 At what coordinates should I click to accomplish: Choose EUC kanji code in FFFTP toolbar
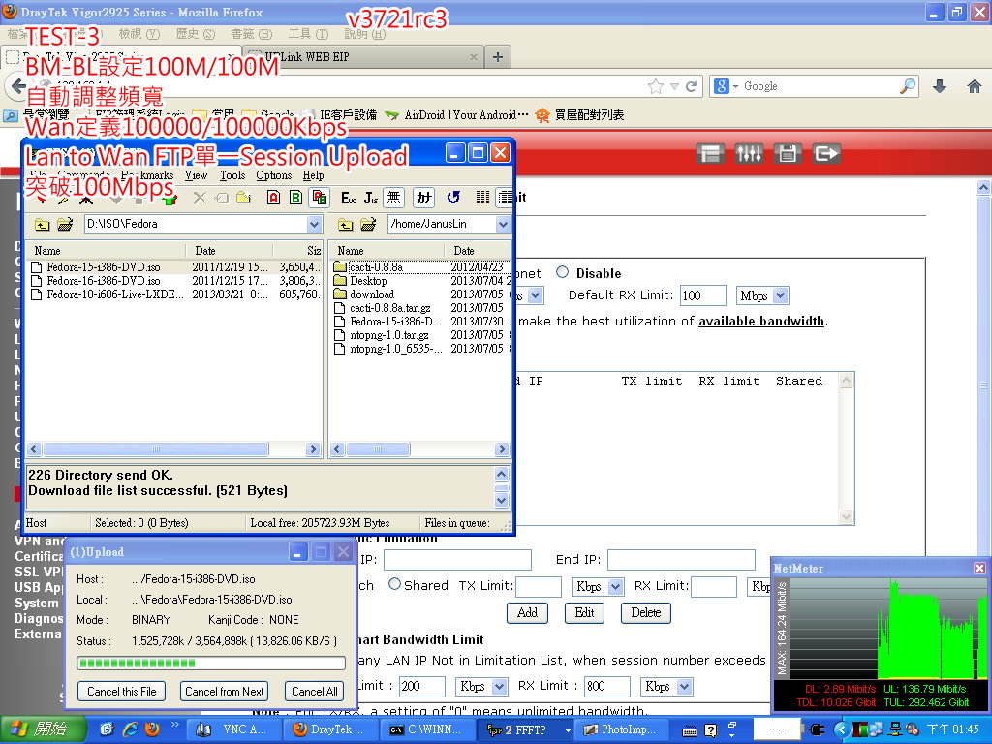tap(349, 198)
